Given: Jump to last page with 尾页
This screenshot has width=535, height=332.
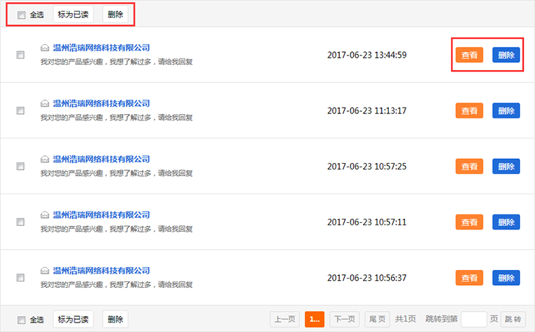Looking at the screenshot, I should coord(377,320).
